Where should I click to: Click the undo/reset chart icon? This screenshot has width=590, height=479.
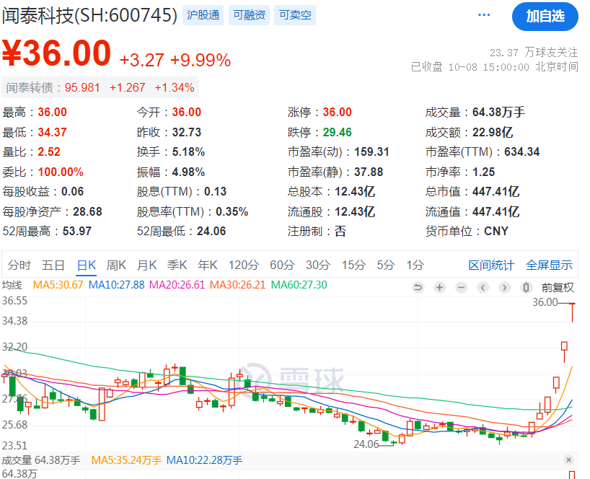click(418, 288)
